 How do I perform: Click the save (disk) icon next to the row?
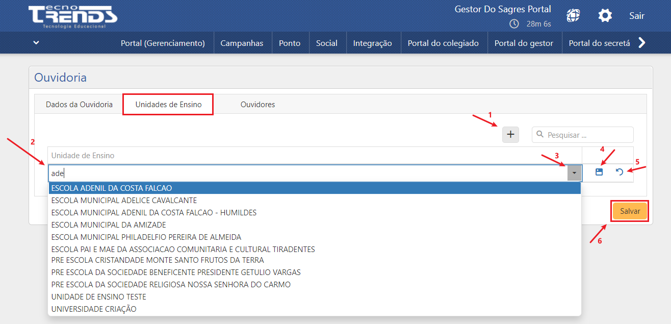[x=599, y=172]
